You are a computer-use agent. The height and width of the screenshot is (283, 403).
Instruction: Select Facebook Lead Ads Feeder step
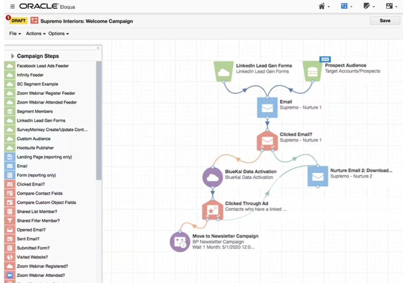[x=43, y=66]
